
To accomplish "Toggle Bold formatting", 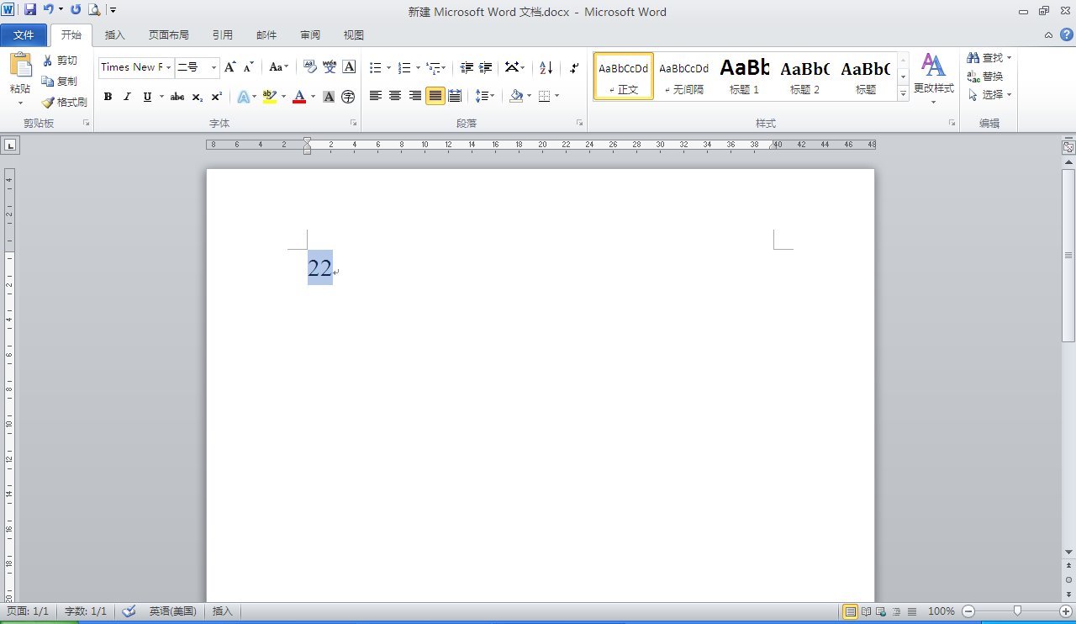I will (x=108, y=97).
